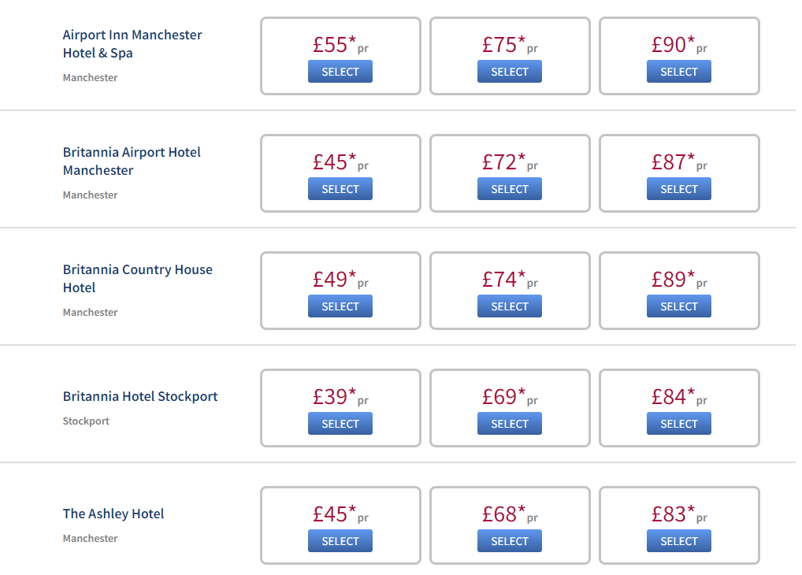Image resolution: width=802 pixels, height=575 pixels.
Task: Select the £45 rate for The Ashley Hotel
Action: [x=340, y=540]
